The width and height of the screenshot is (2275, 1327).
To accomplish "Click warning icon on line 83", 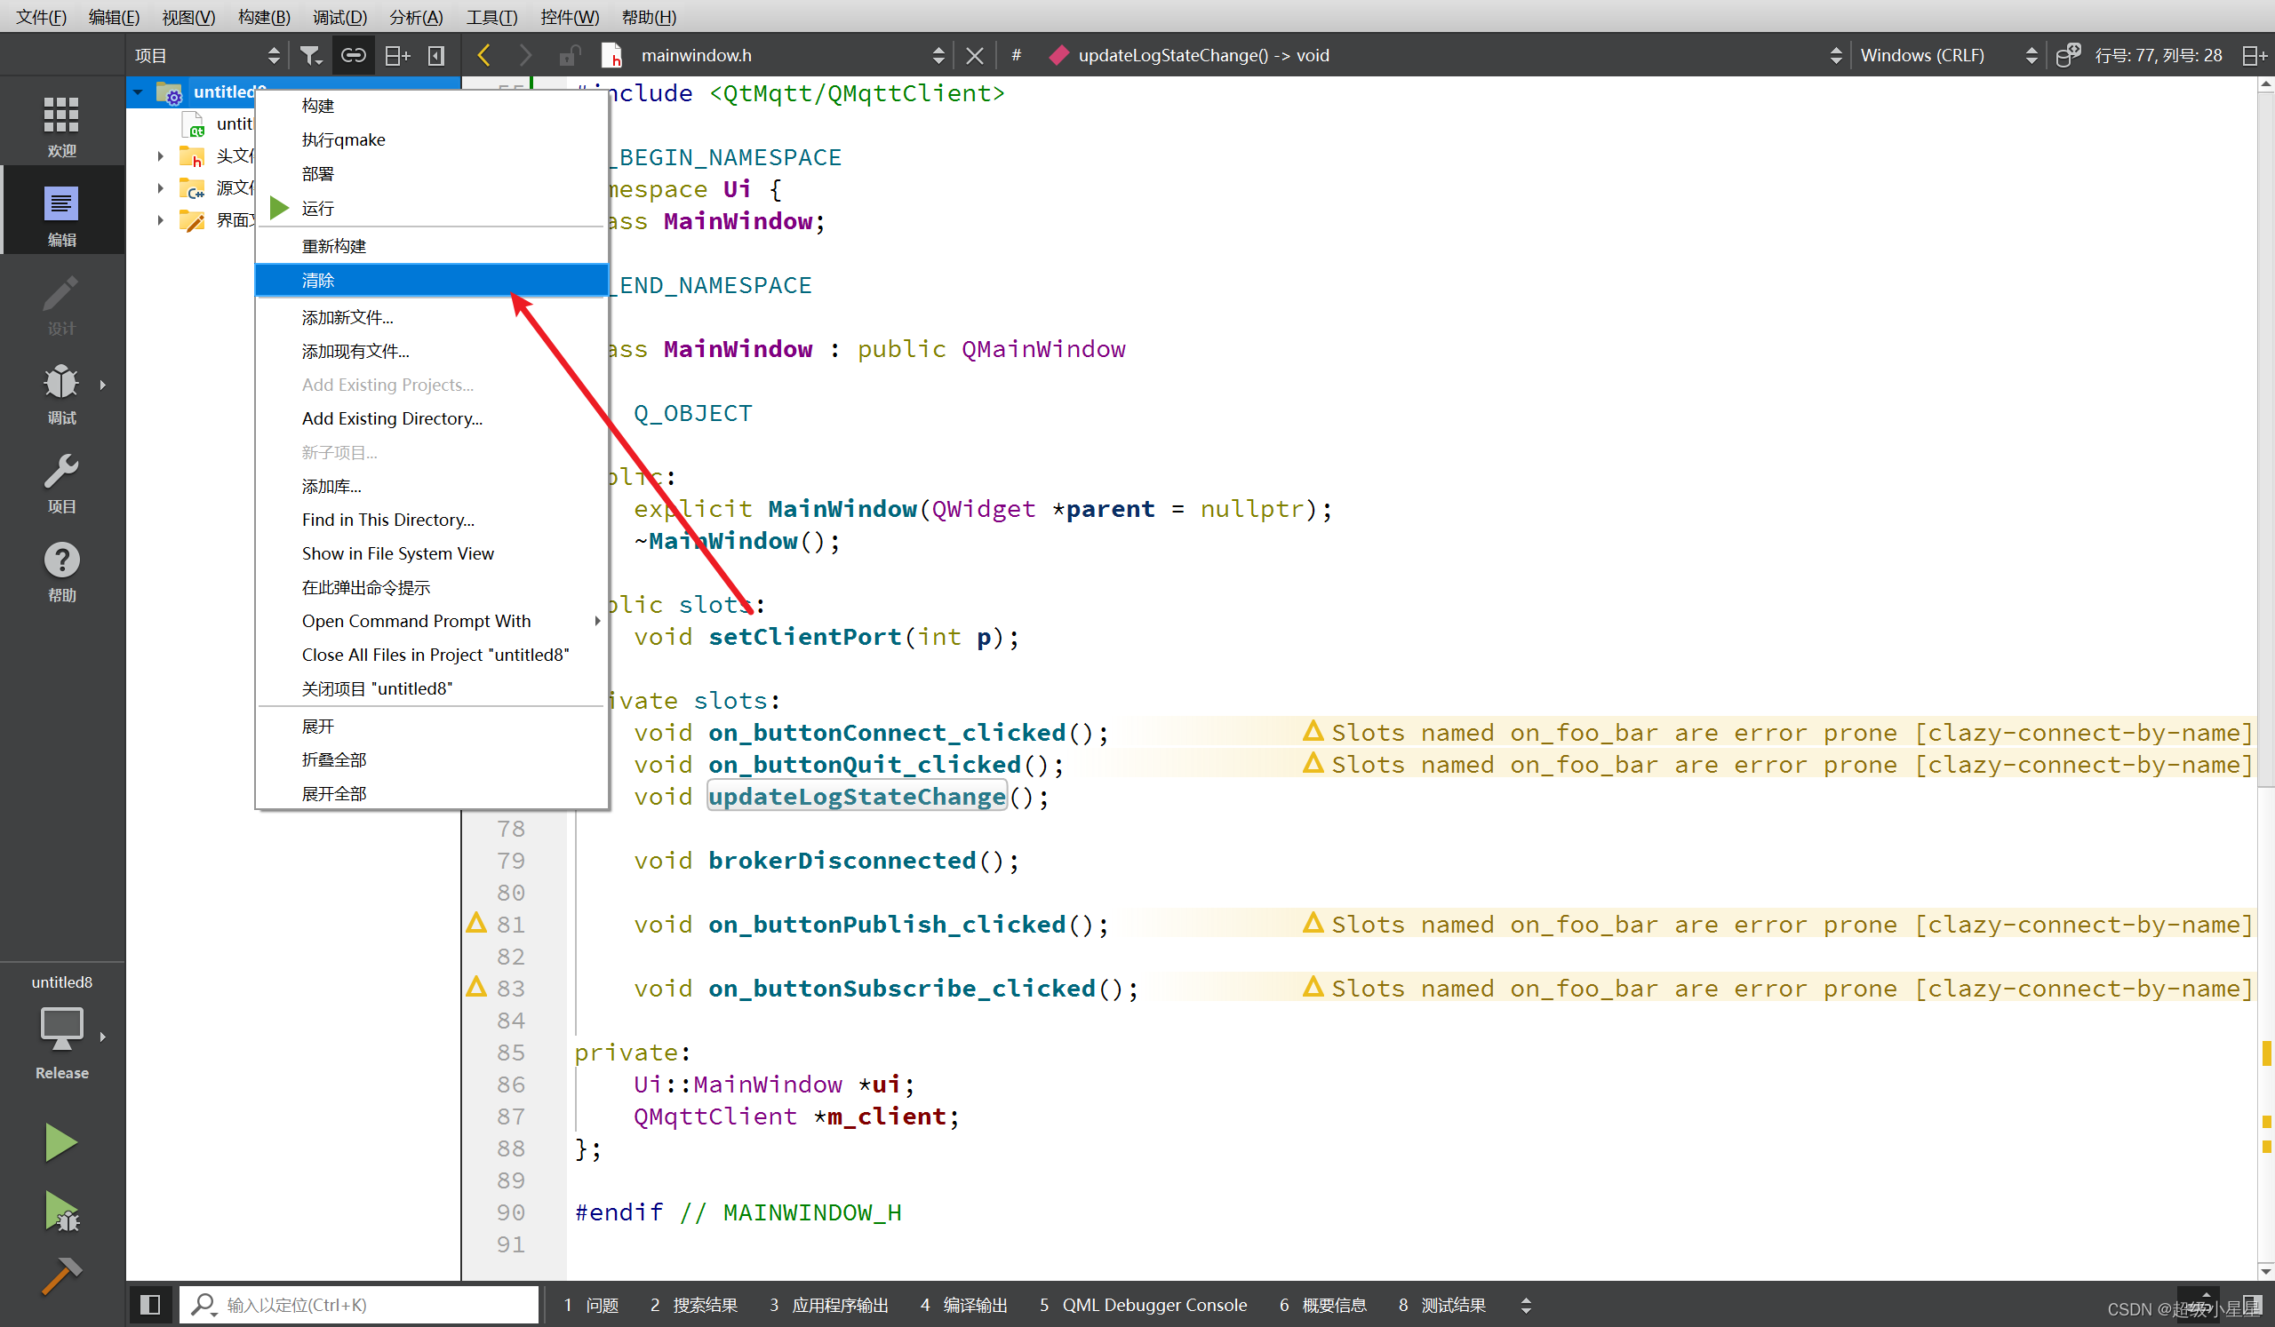I will (x=476, y=987).
